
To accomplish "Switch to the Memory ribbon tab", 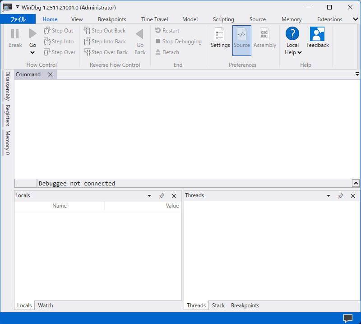I will [x=292, y=19].
